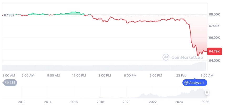Click the 64.00K price axis label
226x105 pixels.
pyautogui.click(x=214, y=60)
